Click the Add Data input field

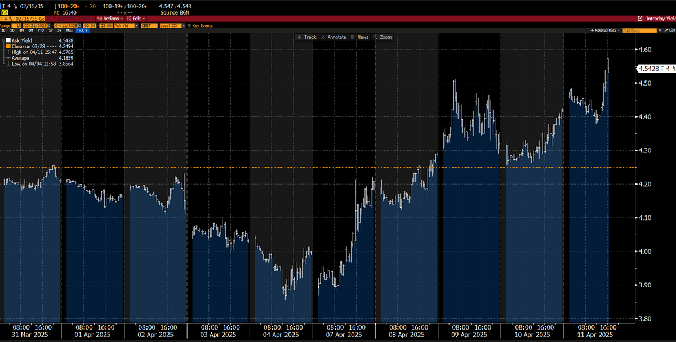[639, 30]
